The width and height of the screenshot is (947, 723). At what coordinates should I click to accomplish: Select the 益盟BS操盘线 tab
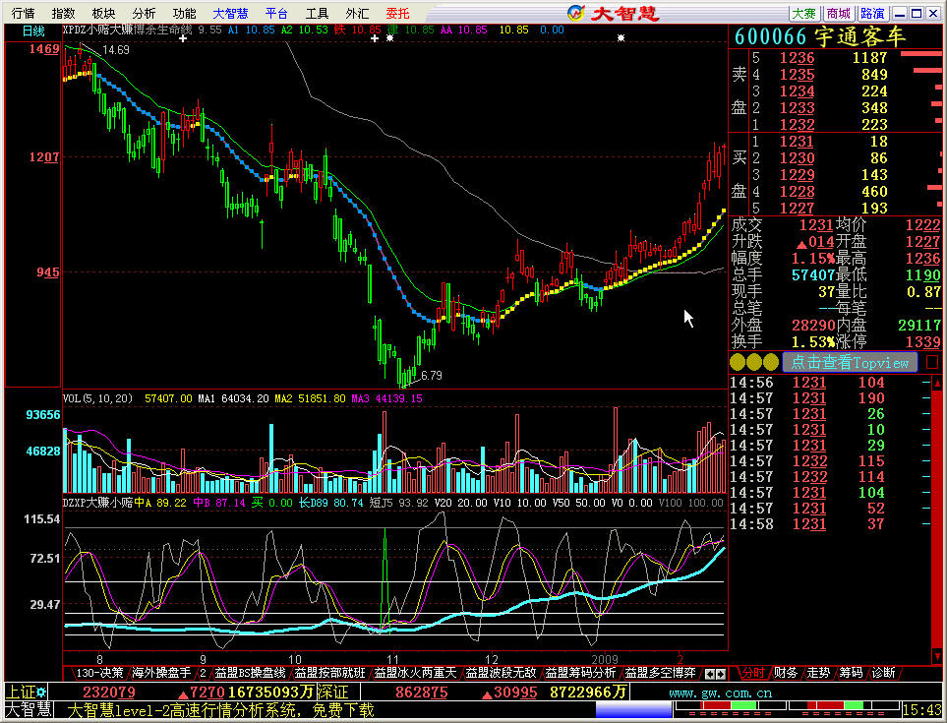[250, 672]
